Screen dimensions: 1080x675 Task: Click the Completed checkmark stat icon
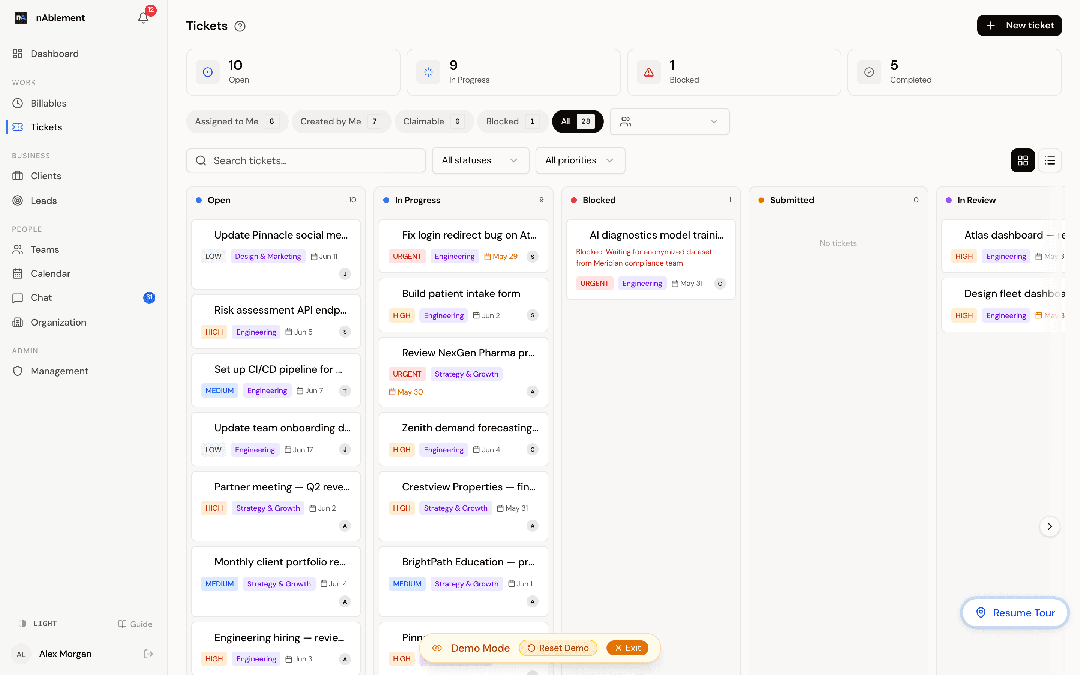(x=869, y=72)
